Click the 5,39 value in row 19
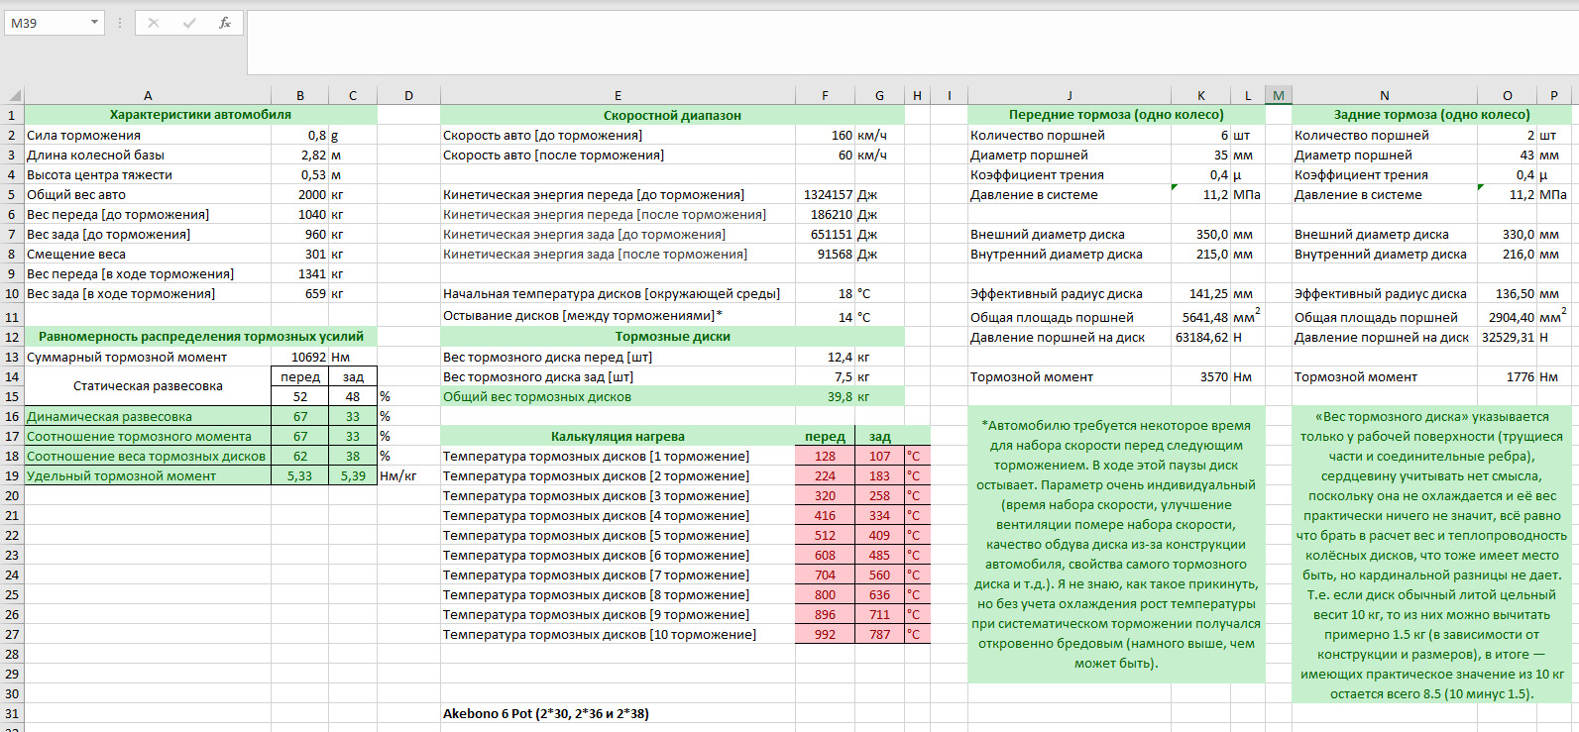The image size is (1579, 732). pyautogui.click(x=353, y=475)
